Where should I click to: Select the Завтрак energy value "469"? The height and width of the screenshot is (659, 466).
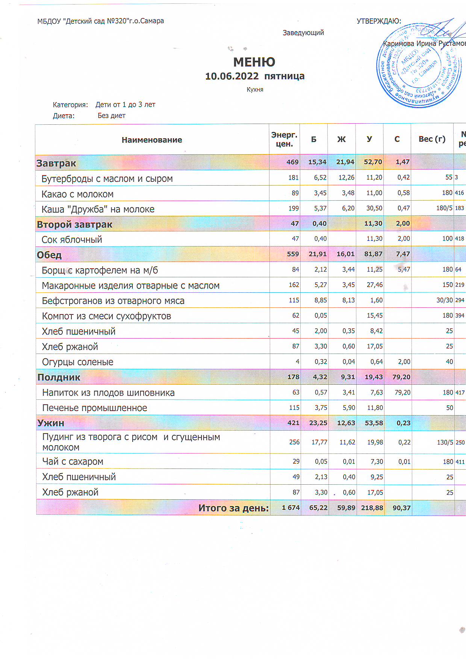click(x=292, y=162)
